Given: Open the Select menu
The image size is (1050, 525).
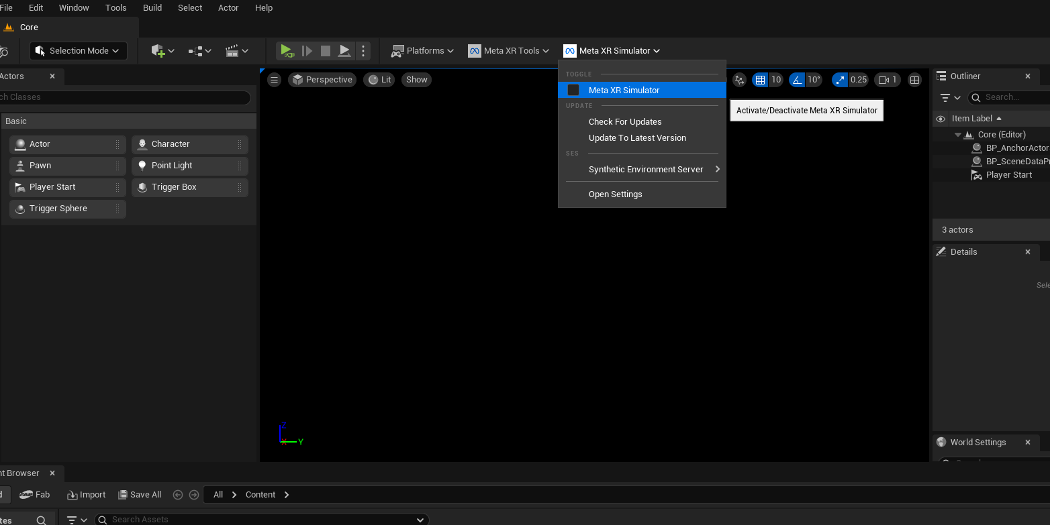Looking at the screenshot, I should (x=190, y=7).
